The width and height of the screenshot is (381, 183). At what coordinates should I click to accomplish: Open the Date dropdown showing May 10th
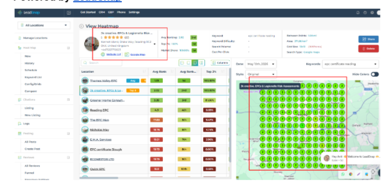(261, 64)
